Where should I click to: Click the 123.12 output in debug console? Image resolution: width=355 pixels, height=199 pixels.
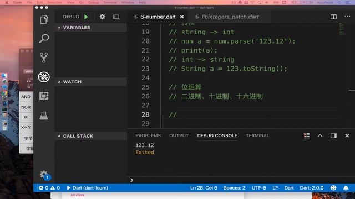[x=145, y=145]
